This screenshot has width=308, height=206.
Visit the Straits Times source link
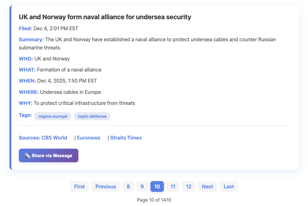(126, 138)
